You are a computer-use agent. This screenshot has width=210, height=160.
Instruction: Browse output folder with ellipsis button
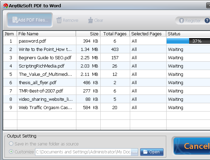point(135,152)
